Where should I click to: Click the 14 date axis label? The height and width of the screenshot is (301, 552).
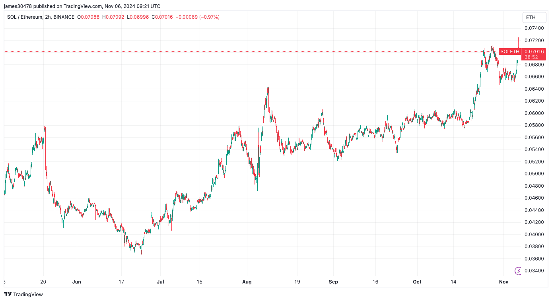point(453,282)
